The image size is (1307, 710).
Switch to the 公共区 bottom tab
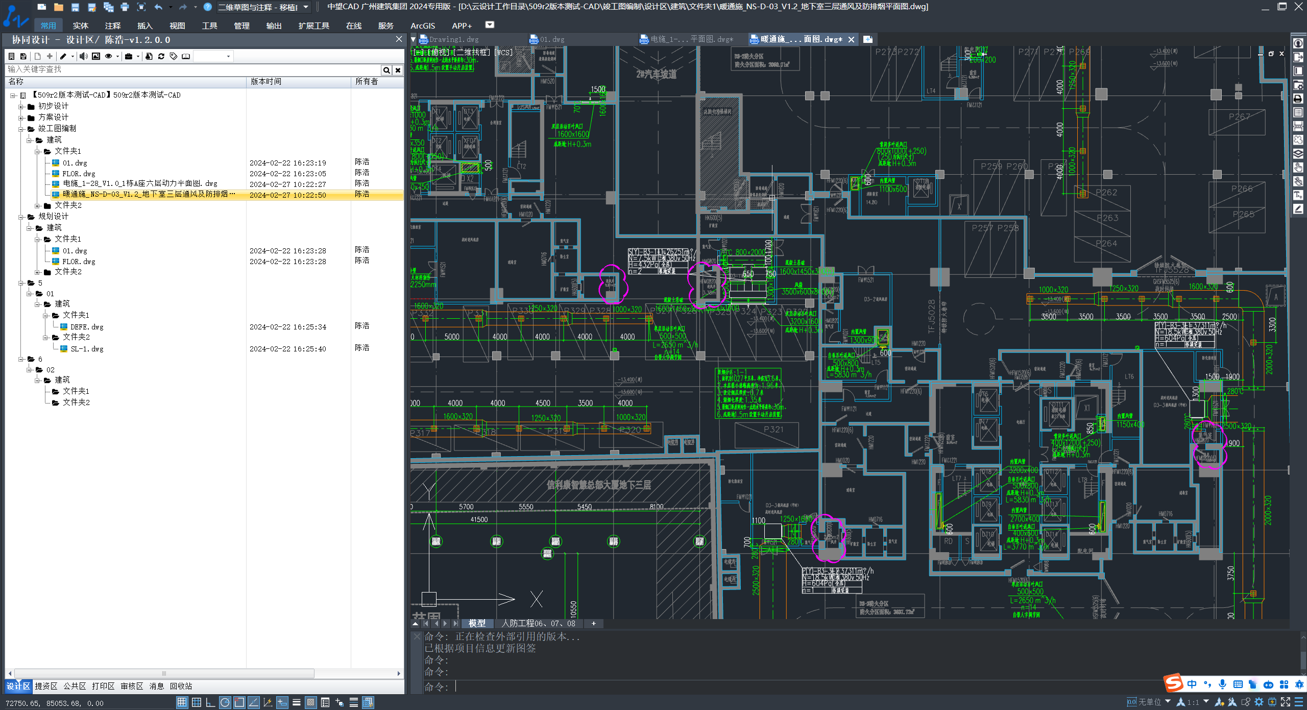[75, 686]
